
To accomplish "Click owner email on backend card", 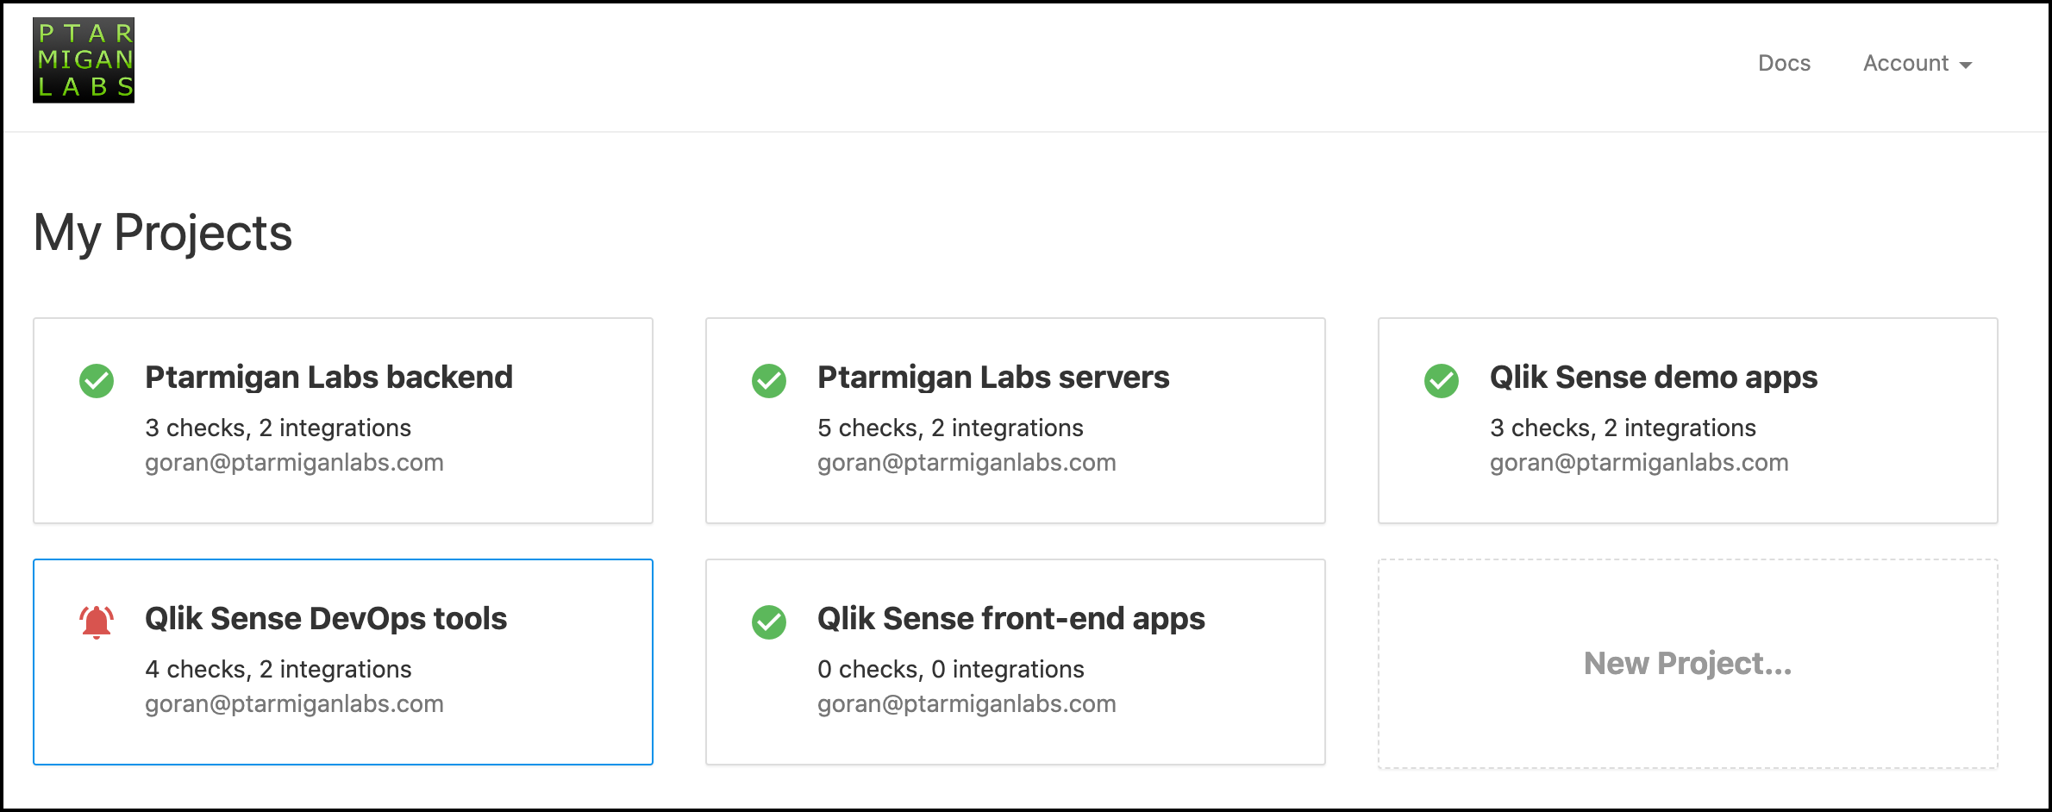I will [294, 463].
